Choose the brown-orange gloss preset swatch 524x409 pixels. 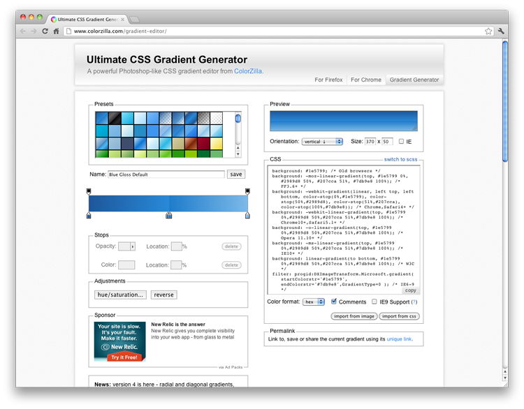191,144
